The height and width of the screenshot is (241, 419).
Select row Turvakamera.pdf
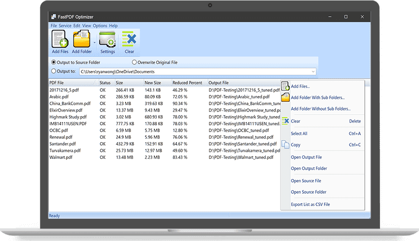(165, 151)
